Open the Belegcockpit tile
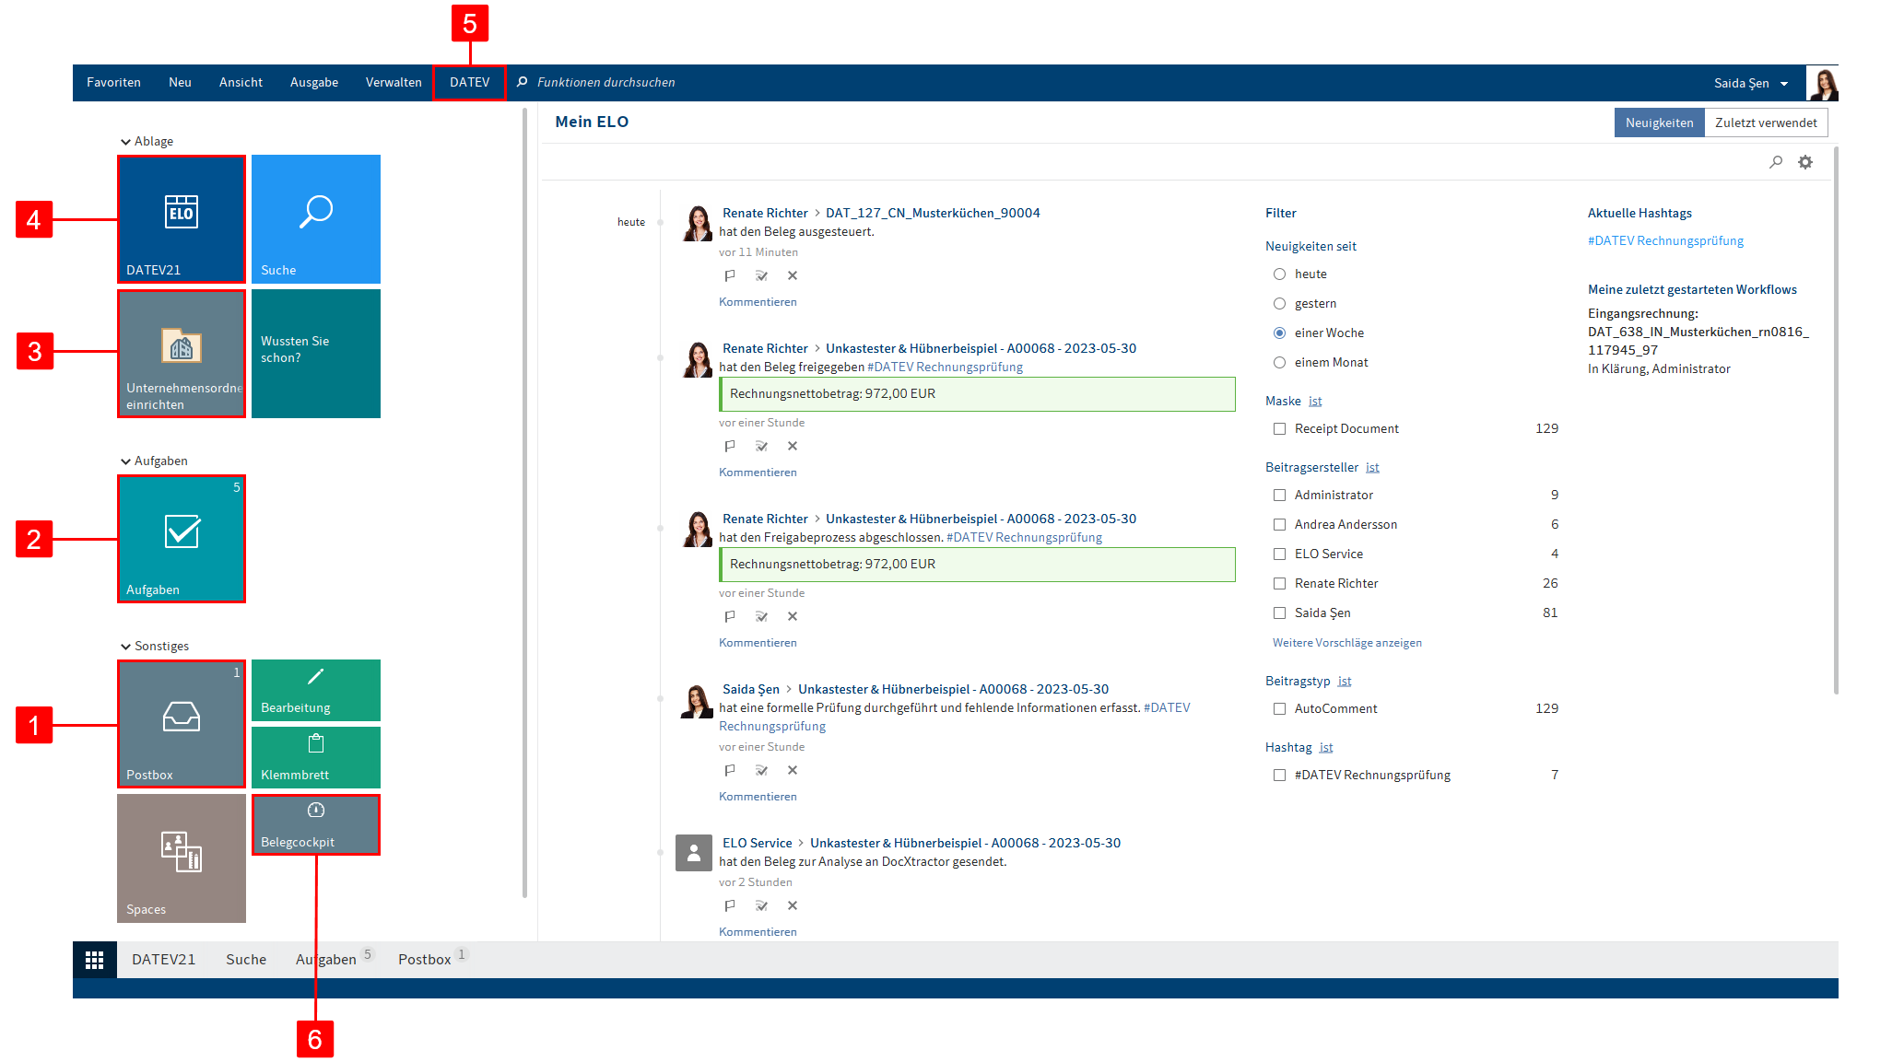 click(316, 824)
